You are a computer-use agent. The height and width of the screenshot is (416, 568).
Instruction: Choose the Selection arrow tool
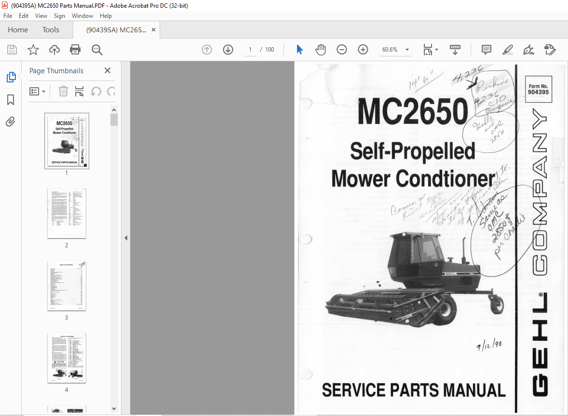click(x=299, y=50)
